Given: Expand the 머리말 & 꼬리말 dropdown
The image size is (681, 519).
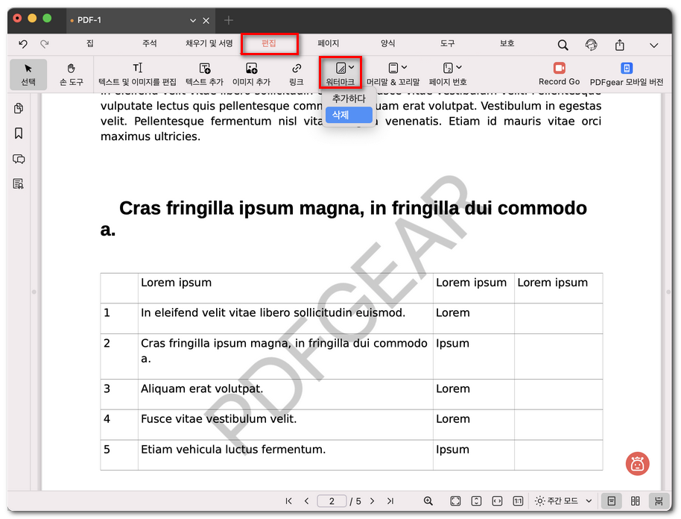Looking at the screenshot, I should [393, 74].
